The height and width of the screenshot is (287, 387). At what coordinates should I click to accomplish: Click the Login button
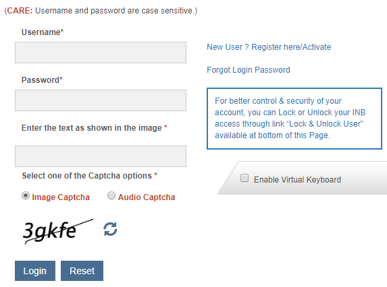(x=35, y=271)
